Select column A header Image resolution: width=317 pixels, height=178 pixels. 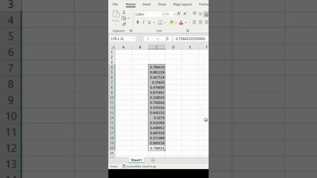pos(123,47)
